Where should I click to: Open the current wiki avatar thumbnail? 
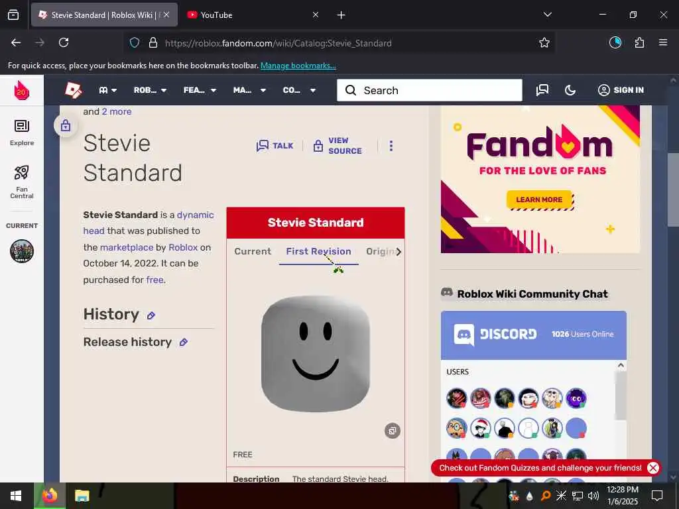coord(22,251)
